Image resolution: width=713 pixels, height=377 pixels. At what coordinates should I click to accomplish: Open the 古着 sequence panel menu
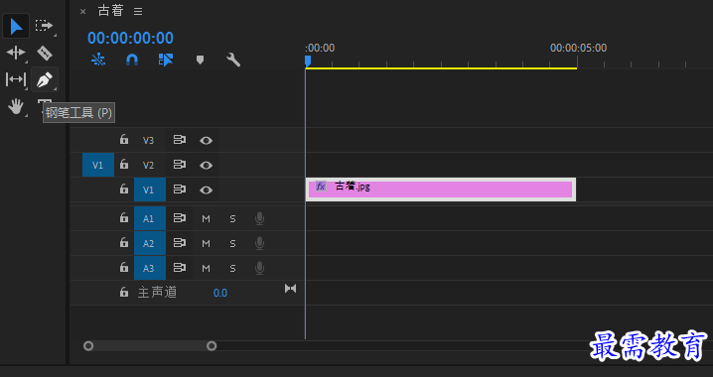click(138, 12)
